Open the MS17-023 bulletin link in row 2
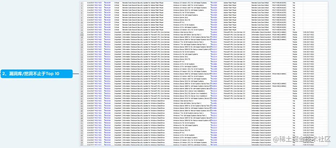 (x=98, y=3)
